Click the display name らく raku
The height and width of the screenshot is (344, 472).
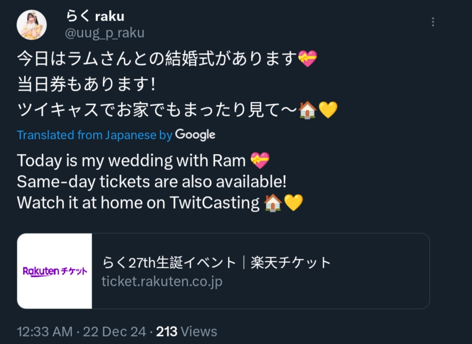point(95,16)
